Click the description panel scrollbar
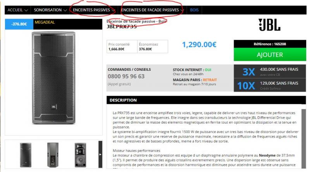The image size is (310, 172). (303, 138)
